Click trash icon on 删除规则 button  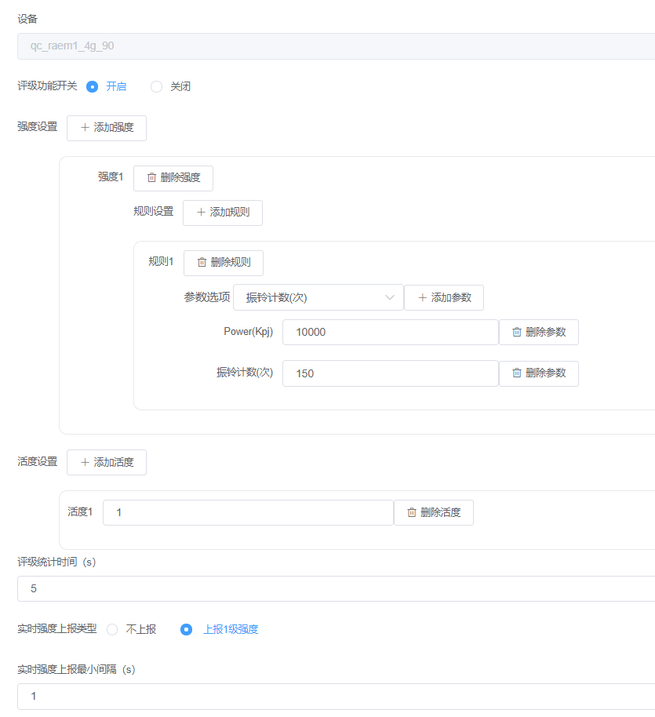coord(202,263)
